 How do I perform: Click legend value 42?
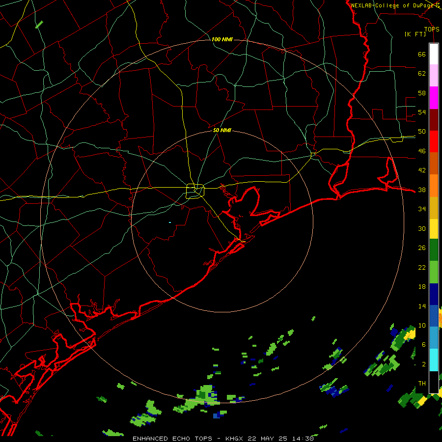coord(422,170)
